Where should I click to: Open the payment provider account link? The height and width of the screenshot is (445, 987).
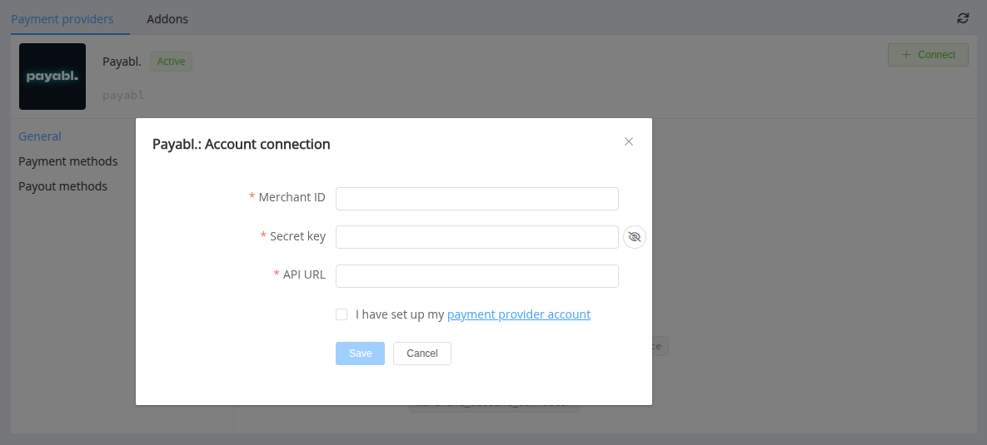tap(519, 314)
